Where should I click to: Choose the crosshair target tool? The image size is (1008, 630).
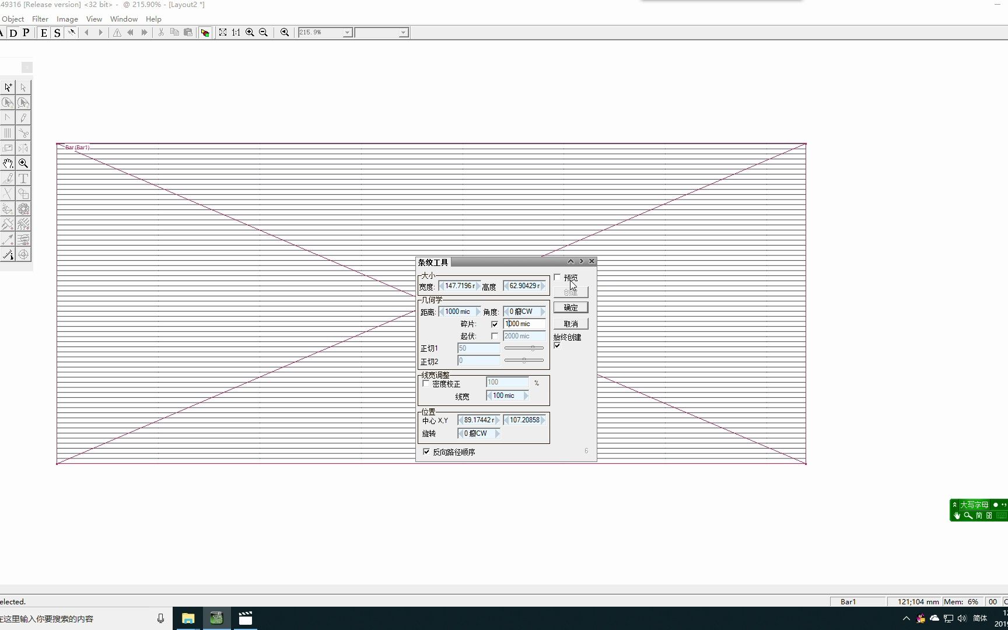click(x=23, y=254)
